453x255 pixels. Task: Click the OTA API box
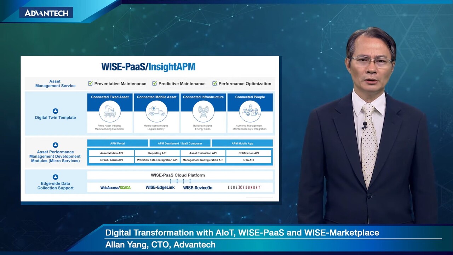pos(248,160)
